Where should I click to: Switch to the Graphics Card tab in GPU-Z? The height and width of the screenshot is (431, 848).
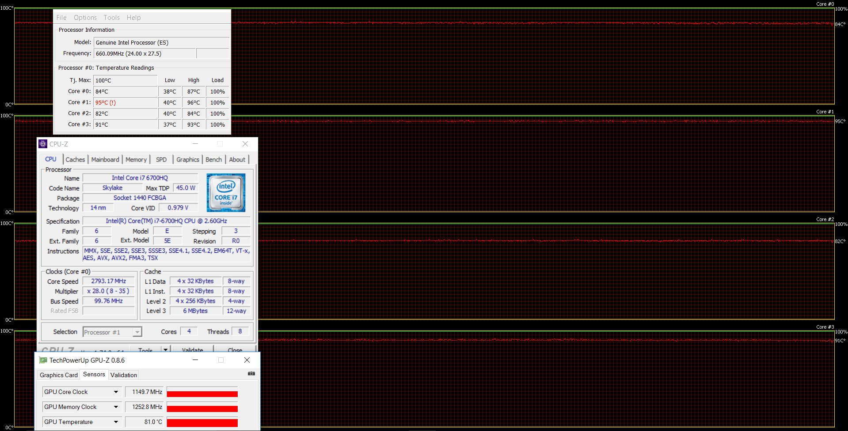[59, 375]
